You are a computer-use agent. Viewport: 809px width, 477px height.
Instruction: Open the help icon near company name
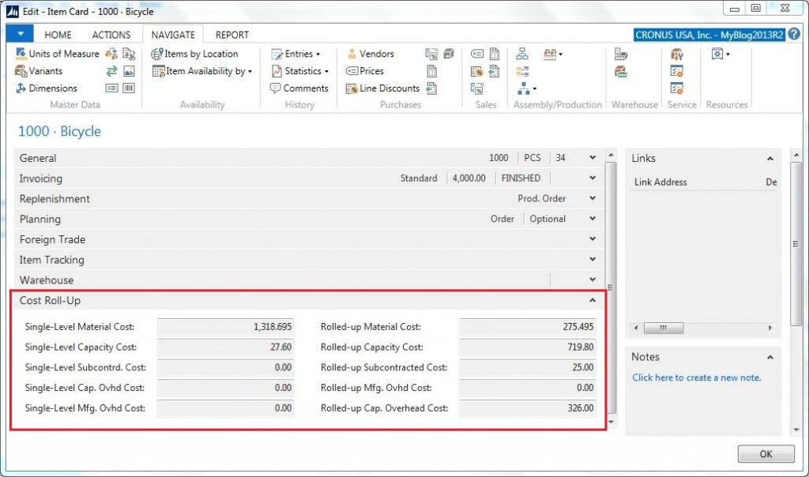click(794, 35)
